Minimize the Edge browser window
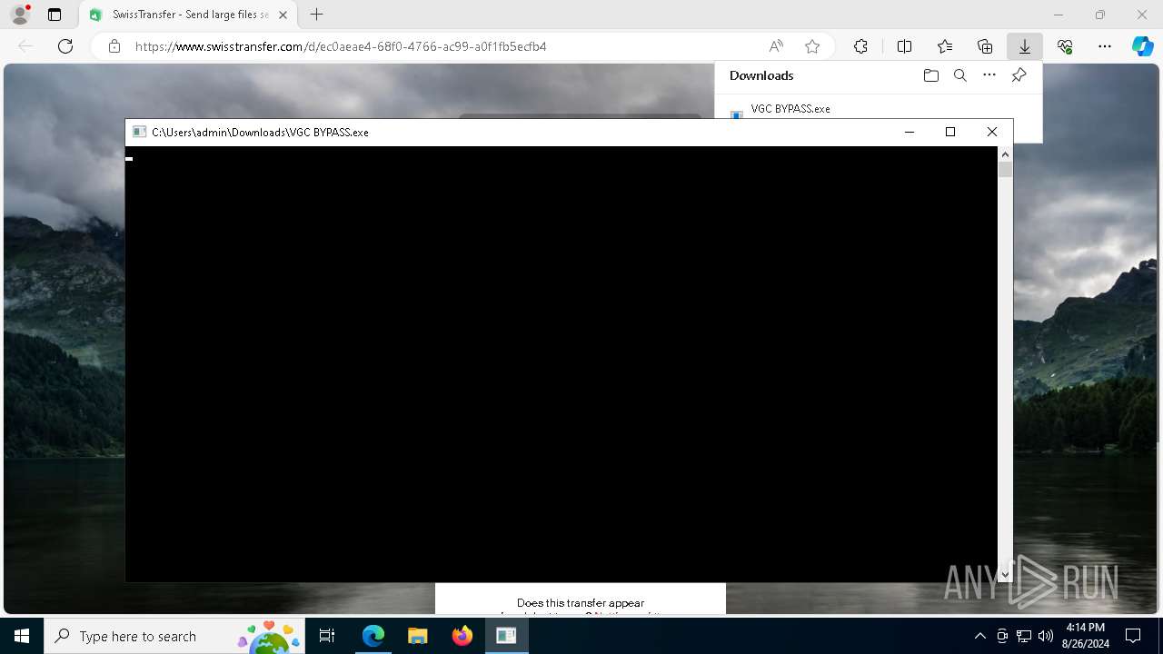 click(1059, 15)
